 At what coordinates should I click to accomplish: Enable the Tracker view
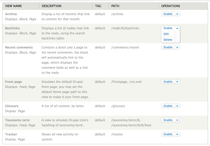click(168, 134)
